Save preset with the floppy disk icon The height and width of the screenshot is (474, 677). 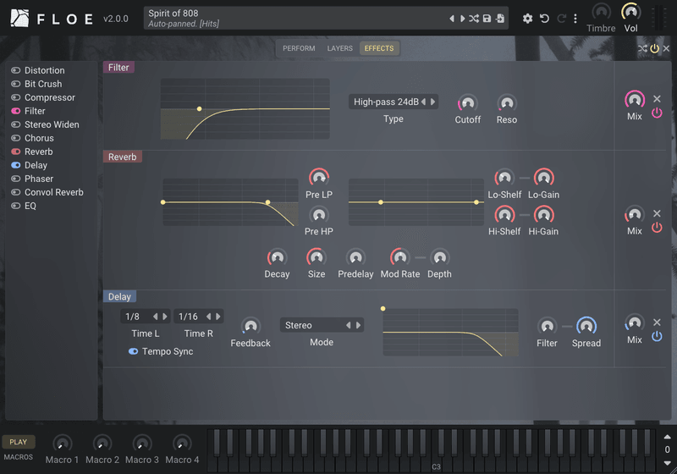coord(487,19)
